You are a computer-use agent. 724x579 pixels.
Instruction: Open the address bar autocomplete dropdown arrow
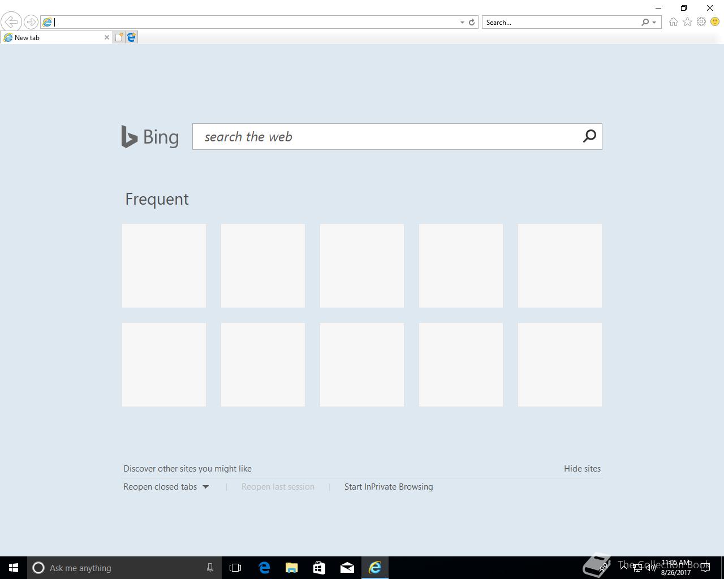[x=462, y=23]
